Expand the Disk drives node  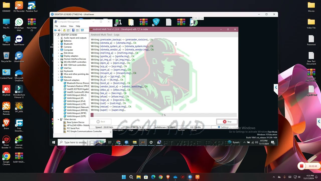[x=58, y=53]
